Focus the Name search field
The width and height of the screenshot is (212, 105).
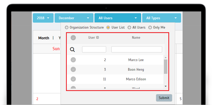click(x=137, y=49)
